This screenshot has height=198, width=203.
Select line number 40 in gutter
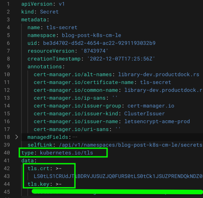coord(7,153)
